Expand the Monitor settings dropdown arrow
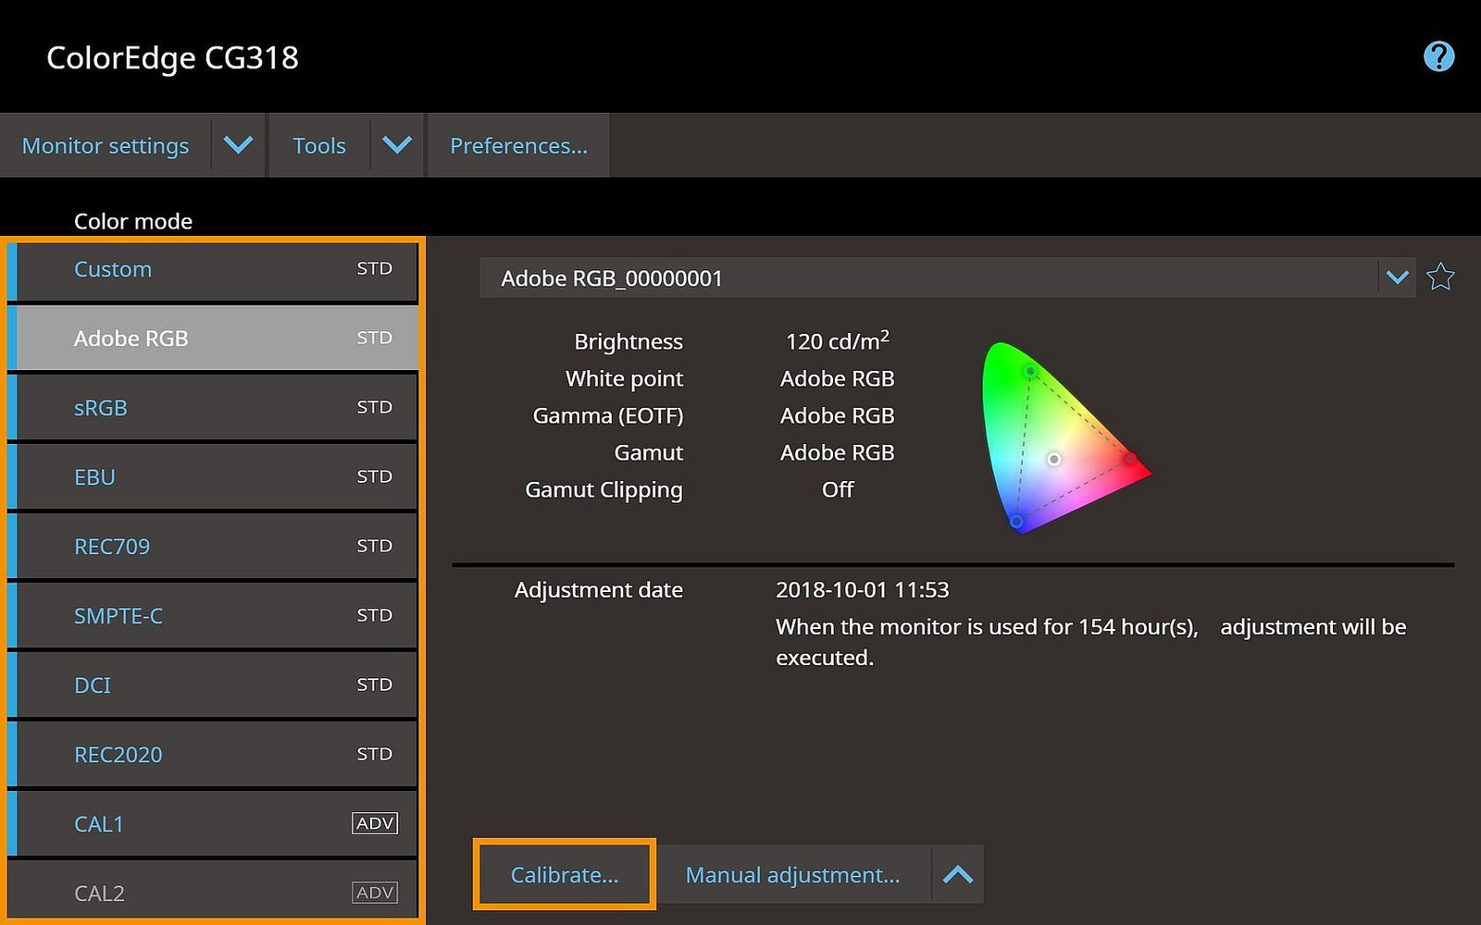 [x=238, y=145]
